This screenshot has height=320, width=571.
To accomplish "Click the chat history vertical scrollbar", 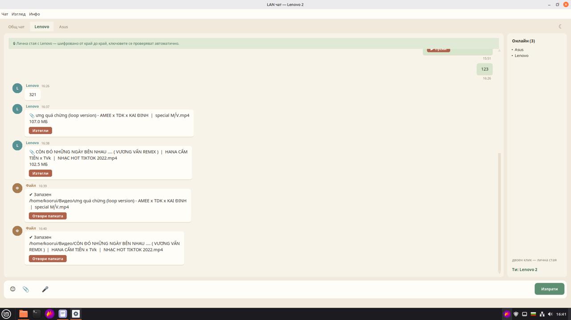I will [499, 213].
